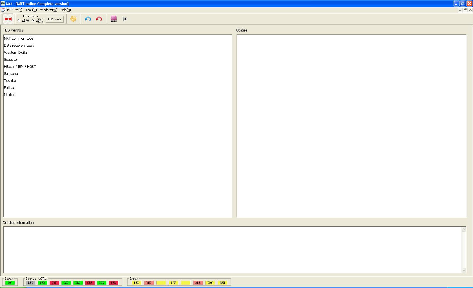Click the gray play-list toolbar icon
Screen dimensions: 473x288
pyautogui.click(x=125, y=19)
